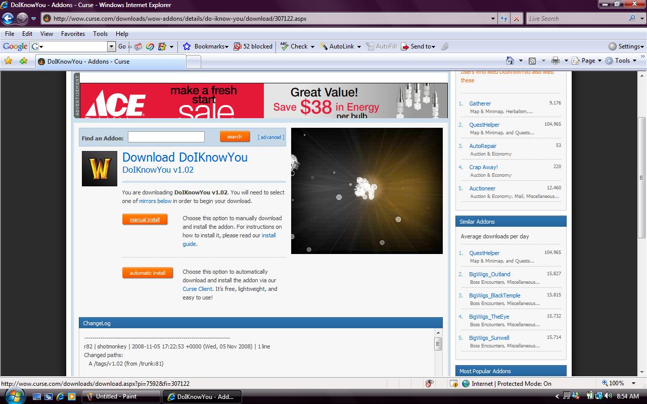The height and width of the screenshot is (404, 647).
Task: Click the Print icon
Action: (x=556, y=61)
